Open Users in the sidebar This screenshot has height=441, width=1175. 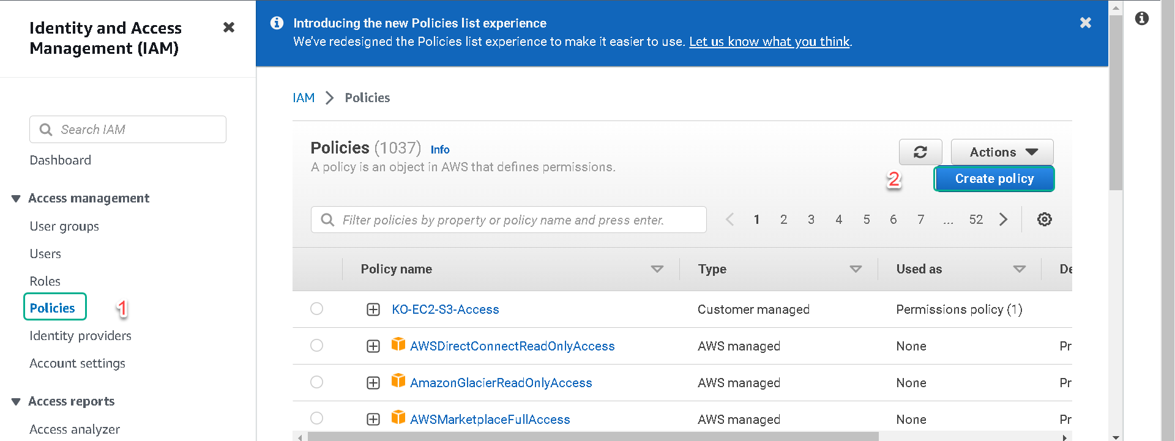(x=45, y=254)
